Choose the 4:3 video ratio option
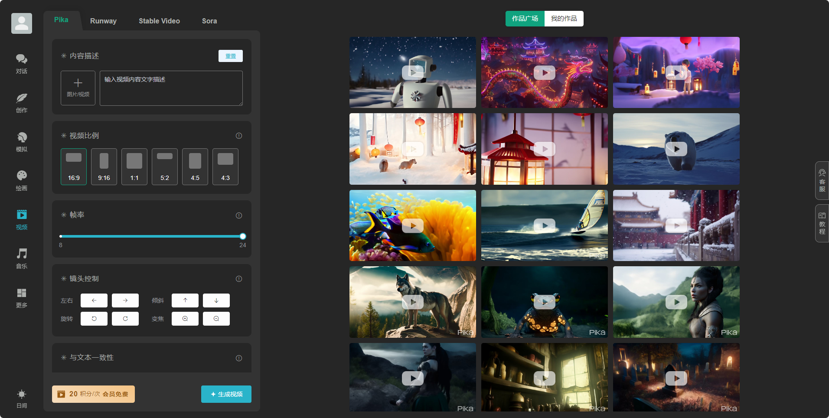Viewport: 829px width, 418px height. point(225,167)
